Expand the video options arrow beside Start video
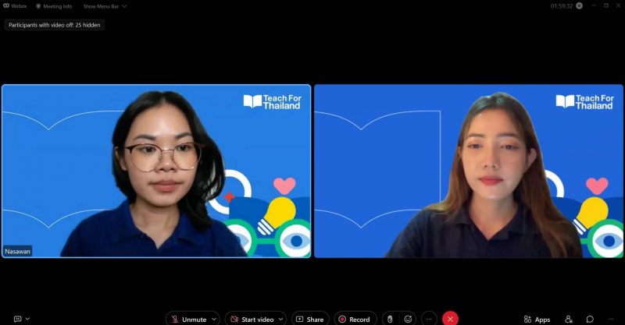The height and width of the screenshot is (325, 625). pyautogui.click(x=281, y=319)
